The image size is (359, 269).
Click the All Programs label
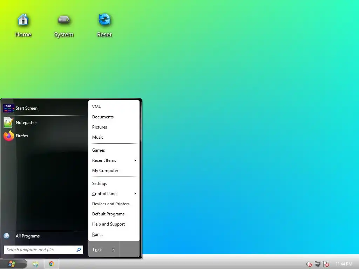click(x=27, y=236)
